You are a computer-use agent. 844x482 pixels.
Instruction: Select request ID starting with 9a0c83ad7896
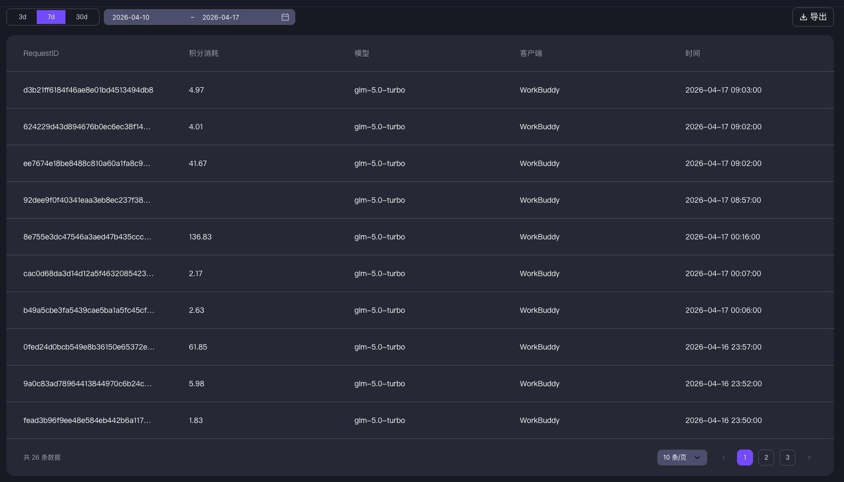tap(87, 384)
